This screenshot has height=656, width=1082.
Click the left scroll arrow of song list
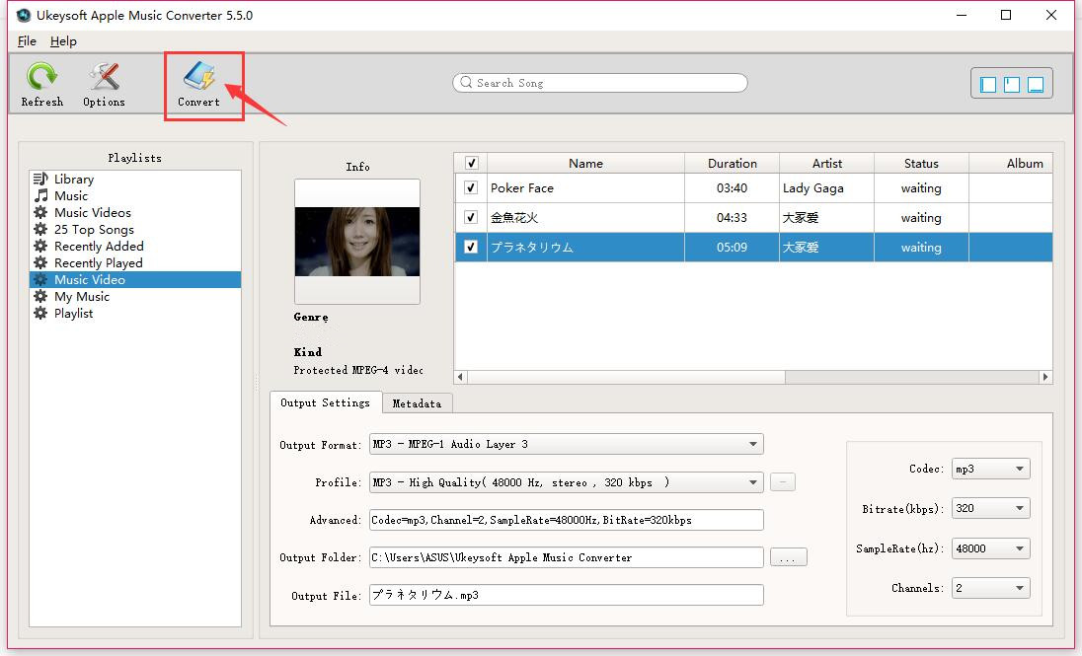point(461,377)
